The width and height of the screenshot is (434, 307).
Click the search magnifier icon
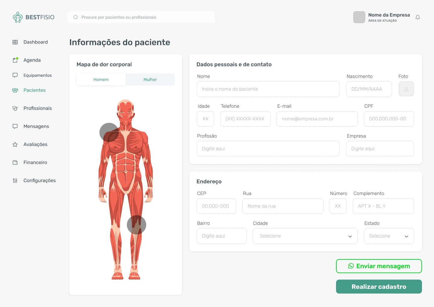tap(76, 17)
